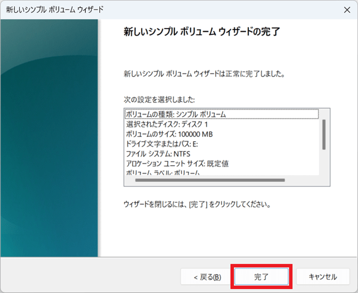Click vertical scrollbar track below the thumb
The width and height of the screenshot is (358, 293).
pos(323,162)
